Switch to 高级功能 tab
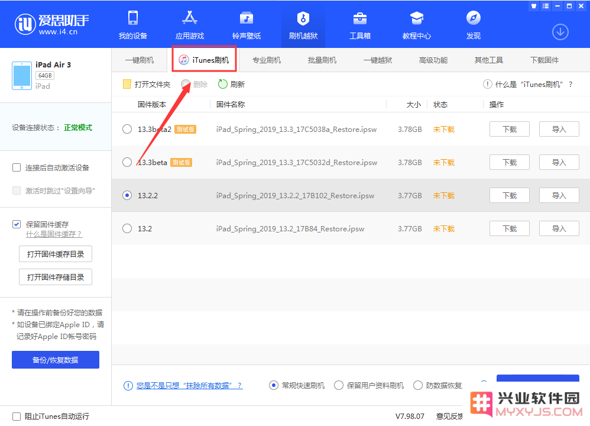Image resolution: width=590 pixels, height=426 pixels. 433,60
